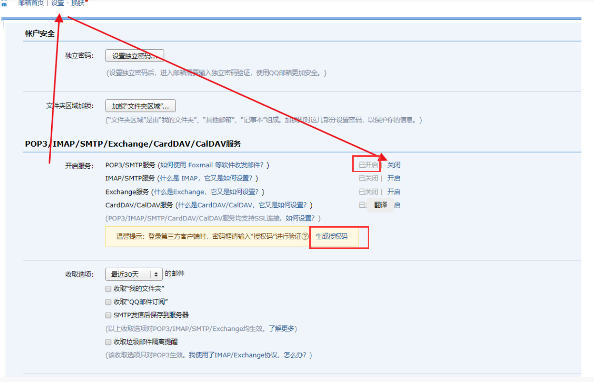
Task: Click the help question mark beside 授权码 tip
Action: point(304,236)
